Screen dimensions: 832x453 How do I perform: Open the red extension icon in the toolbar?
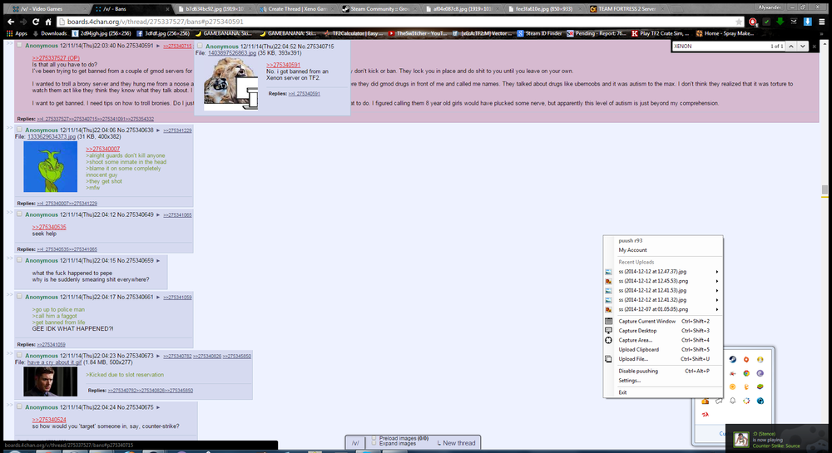pos(752,22)
